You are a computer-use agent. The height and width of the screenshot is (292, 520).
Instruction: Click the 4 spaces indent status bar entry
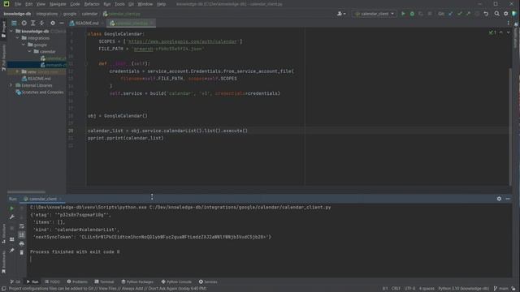tap(427, 289)
